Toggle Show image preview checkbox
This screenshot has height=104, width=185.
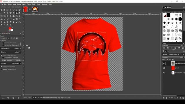tap(1, 55)
